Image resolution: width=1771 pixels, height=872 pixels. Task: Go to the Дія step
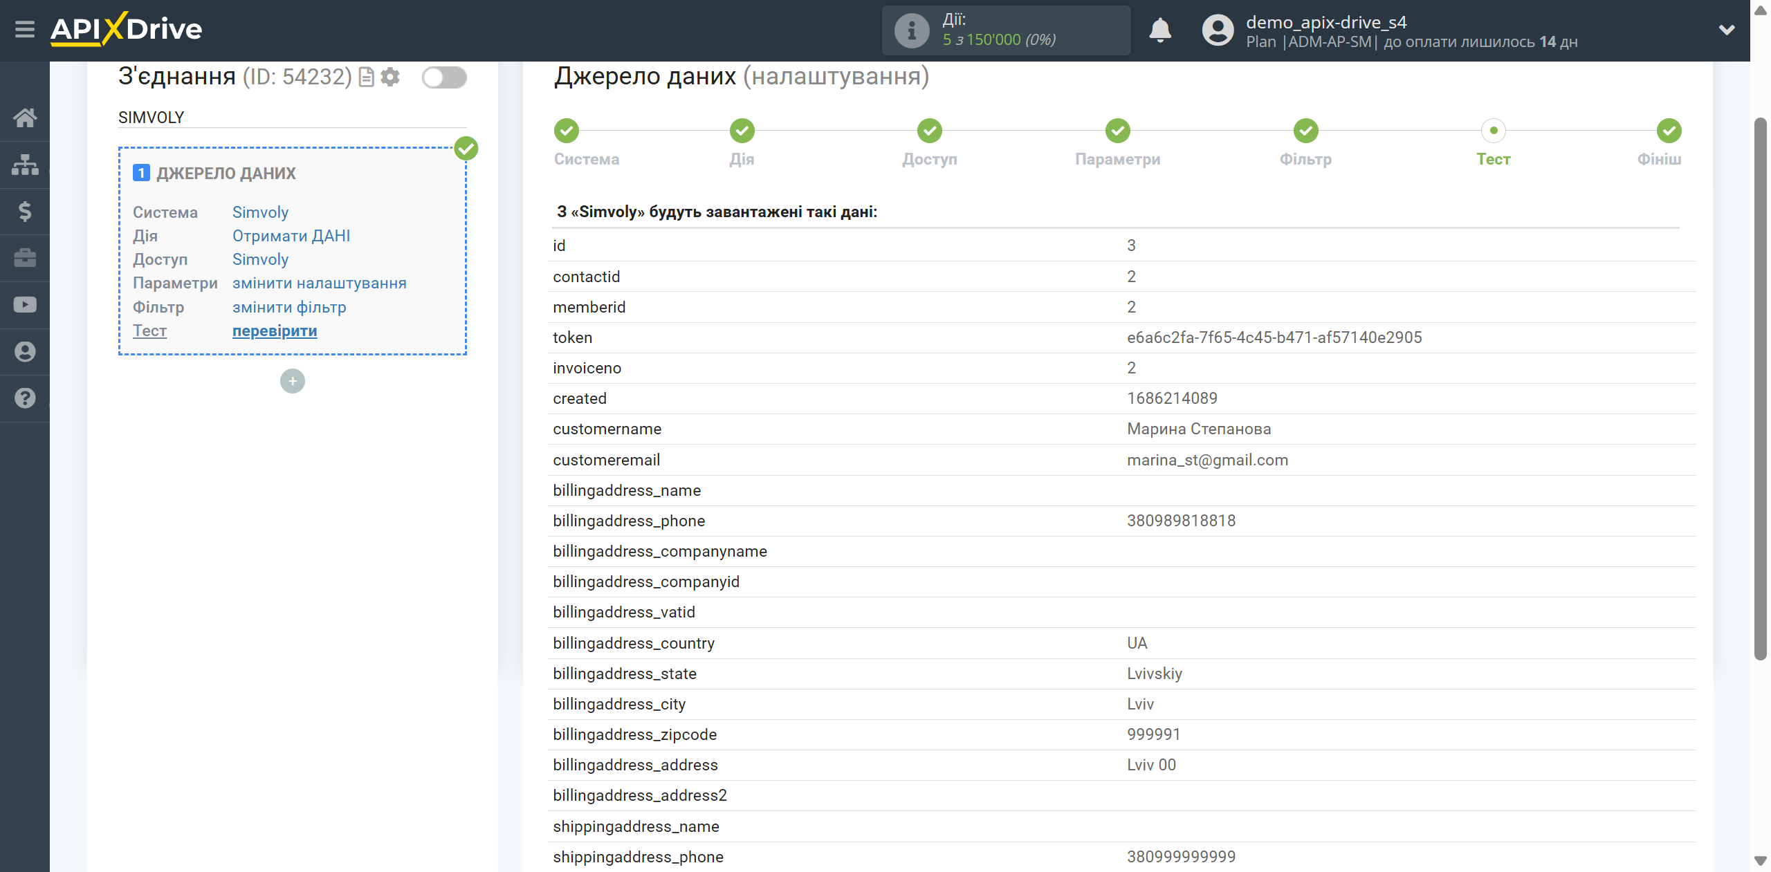742,131
